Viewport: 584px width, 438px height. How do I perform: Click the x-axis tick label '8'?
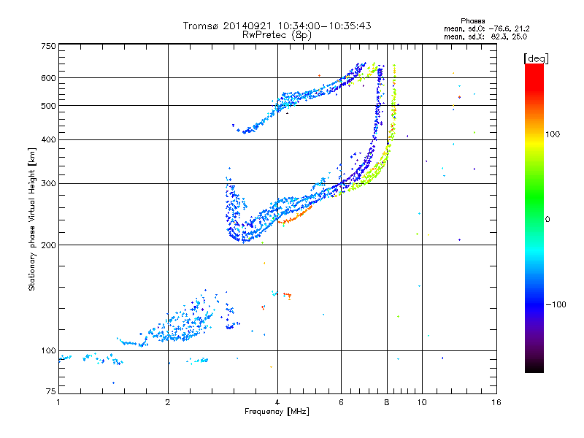pos(387,402)
